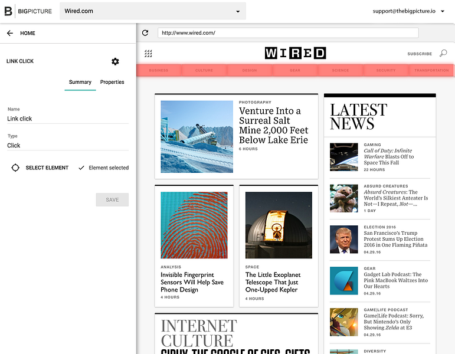455x354 pixels.
Task: Click the GAMING category label
Action: (372, 145)
